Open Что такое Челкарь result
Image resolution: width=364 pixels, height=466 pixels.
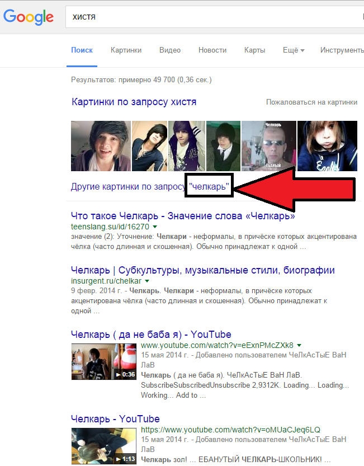[x=183, y=216]
